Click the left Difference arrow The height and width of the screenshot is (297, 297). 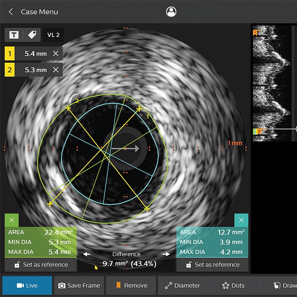(87, 254)
